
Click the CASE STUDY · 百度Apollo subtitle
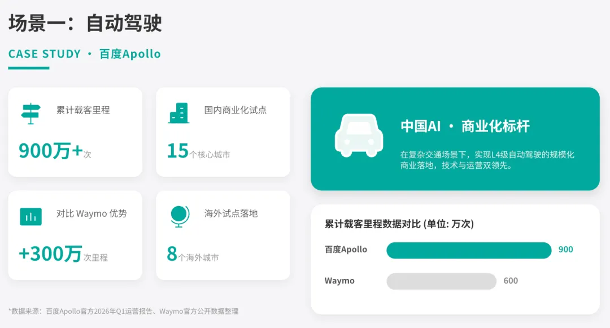(84, 54)
